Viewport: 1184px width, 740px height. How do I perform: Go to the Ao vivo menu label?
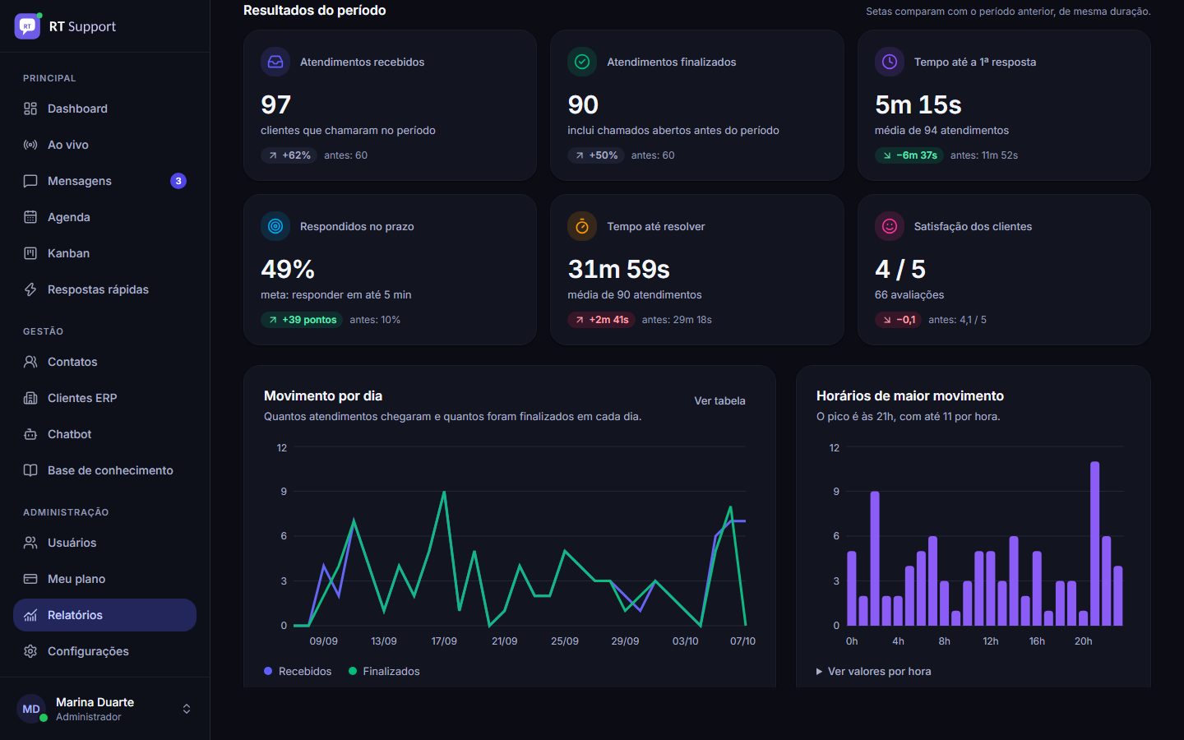point(68,145)
